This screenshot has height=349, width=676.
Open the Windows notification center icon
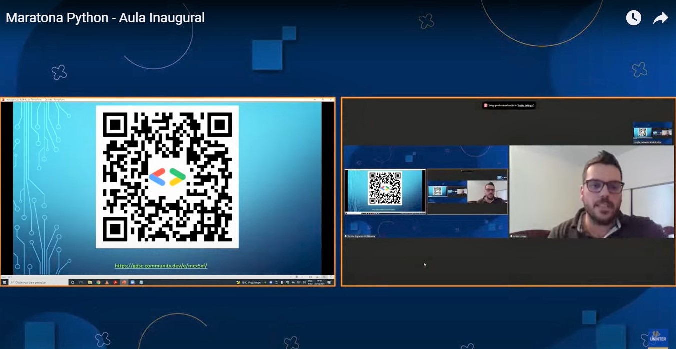click(330, 282)
